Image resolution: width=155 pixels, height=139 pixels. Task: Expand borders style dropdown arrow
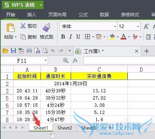tap(93, 37)
